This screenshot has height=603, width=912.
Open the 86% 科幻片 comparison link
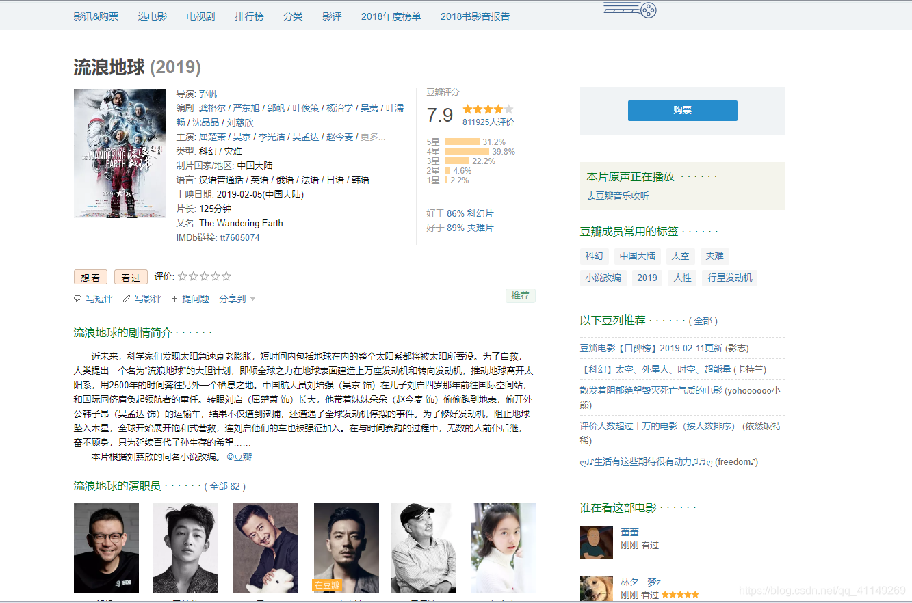(x=470, y=213)
